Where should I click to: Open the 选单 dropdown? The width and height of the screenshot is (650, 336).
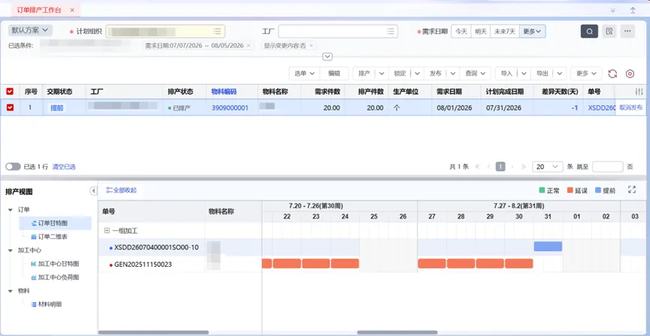point(304,74)
